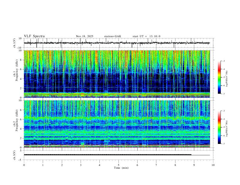This screenshot has width=240, height=185.
Task: Click the '3' tick on the time axis
Action: [x=81, y=165]
